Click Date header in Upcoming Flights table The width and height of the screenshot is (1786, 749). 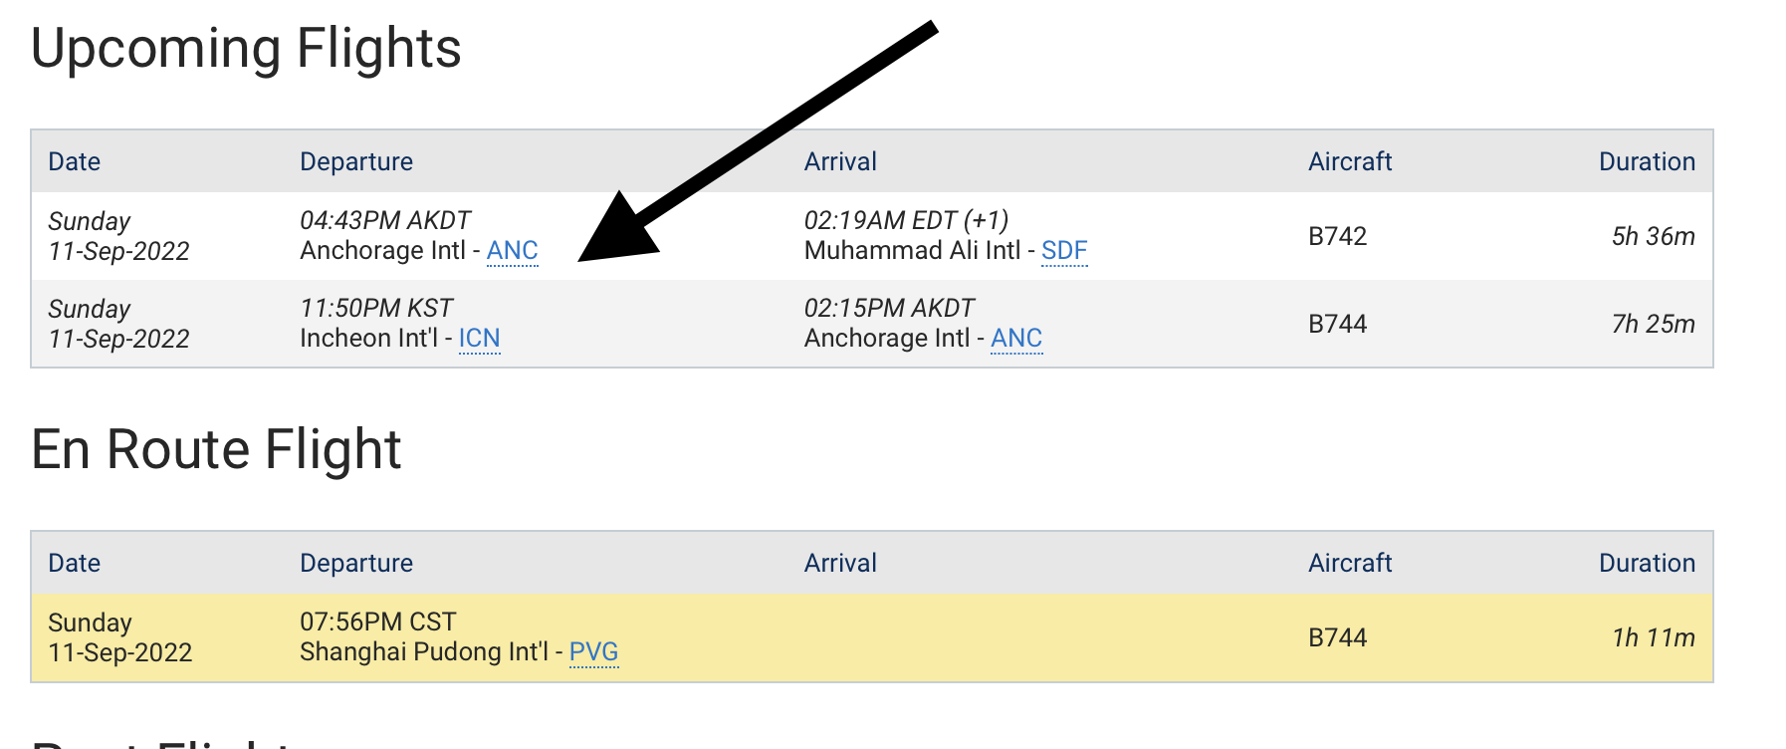[x=75, y=162]
